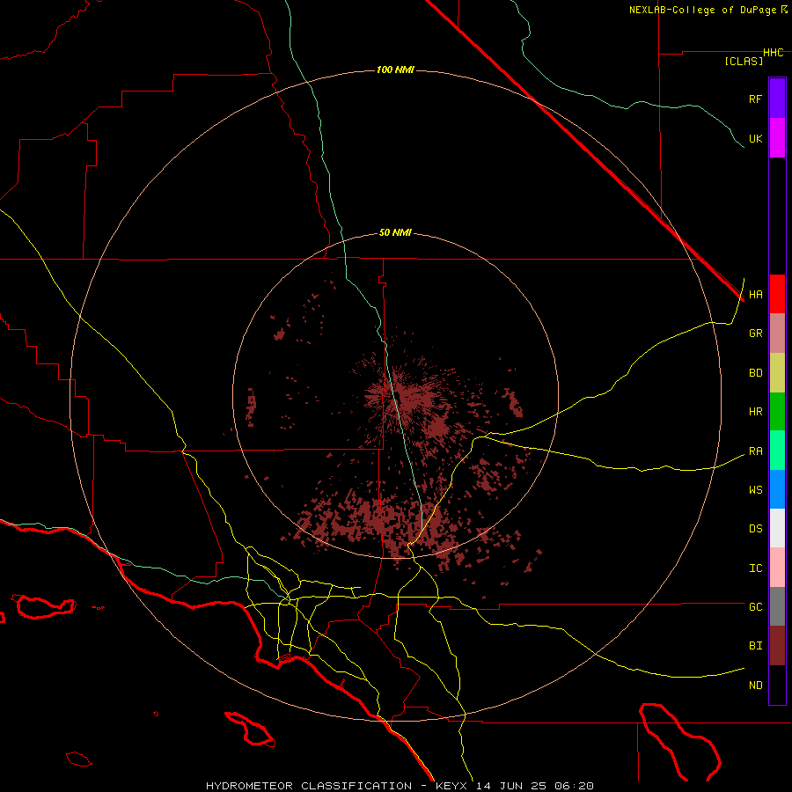Click the 'GR' legend label

755,334
